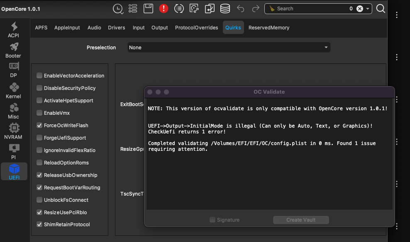Check the Signature checkbox in OC Validate
The height and width of the screenshot is (242, 410).
point(212,220)
